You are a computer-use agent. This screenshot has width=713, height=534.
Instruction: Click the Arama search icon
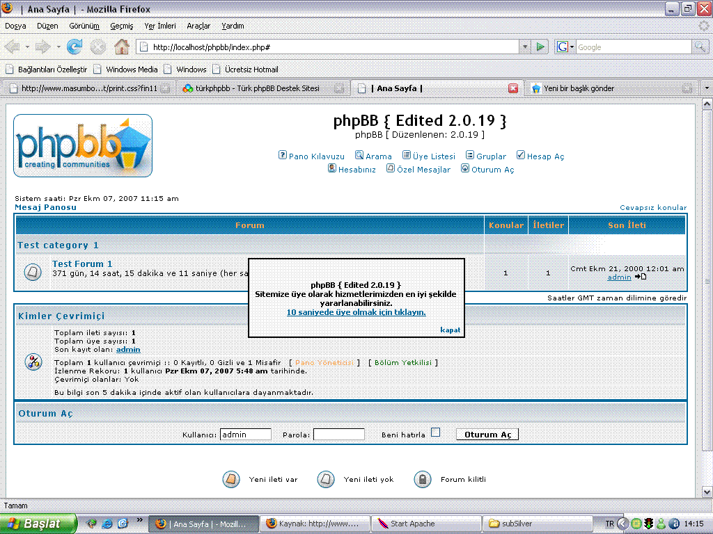point(359,155)
